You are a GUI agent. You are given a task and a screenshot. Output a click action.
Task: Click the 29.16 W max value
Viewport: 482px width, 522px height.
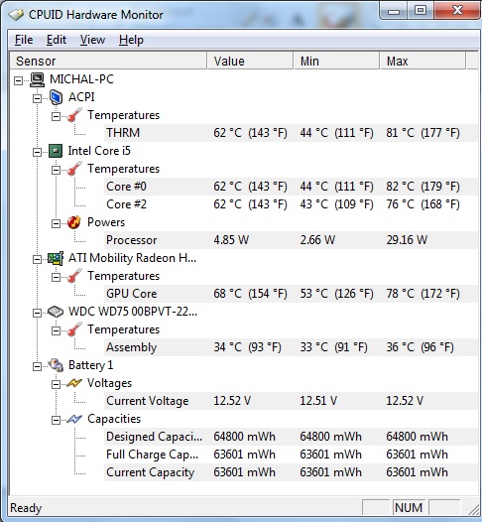click(x=407, y=240)
